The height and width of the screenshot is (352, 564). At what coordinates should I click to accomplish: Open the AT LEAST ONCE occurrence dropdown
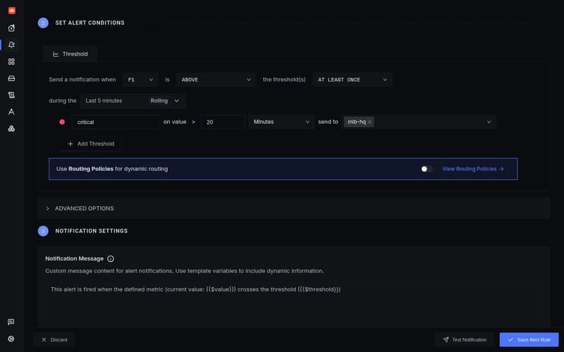click(x=352, y=80)
